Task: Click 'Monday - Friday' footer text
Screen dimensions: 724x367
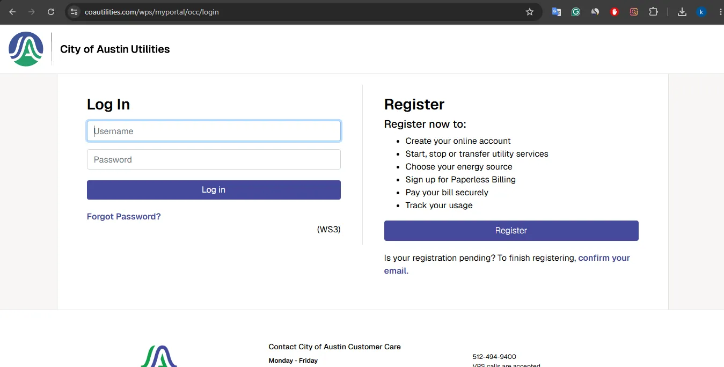Action: point(293,361)
